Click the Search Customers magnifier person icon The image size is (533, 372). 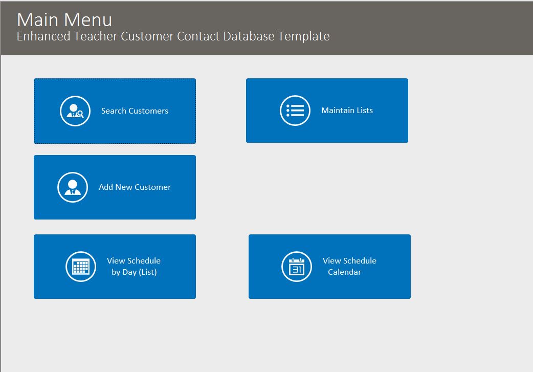[75, 111]
